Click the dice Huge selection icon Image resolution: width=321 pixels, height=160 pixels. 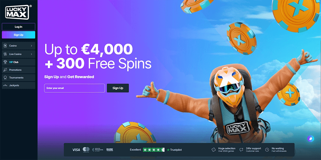coord(214,150)
